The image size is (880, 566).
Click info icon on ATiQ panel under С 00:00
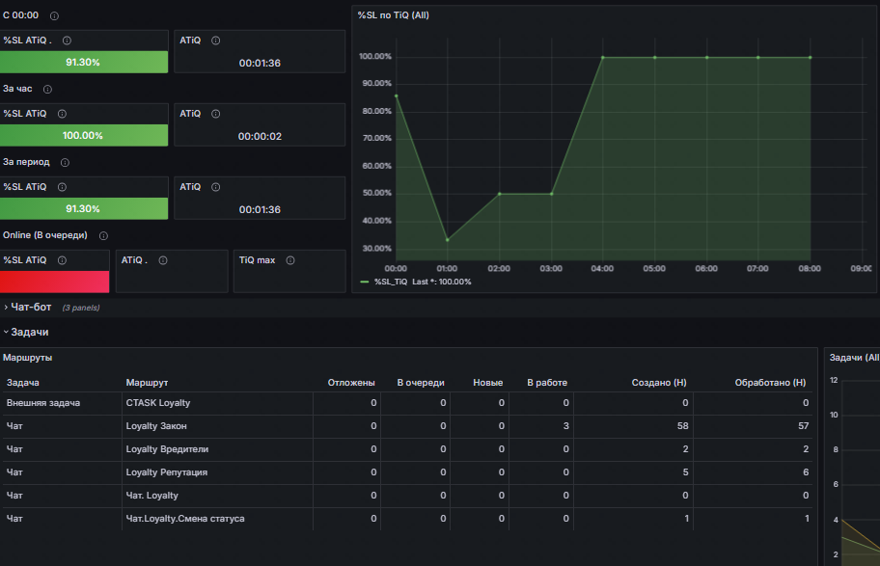click(x=215, y=40)
